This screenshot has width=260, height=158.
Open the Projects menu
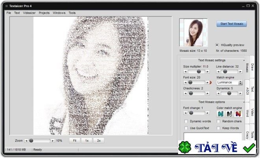44,13
